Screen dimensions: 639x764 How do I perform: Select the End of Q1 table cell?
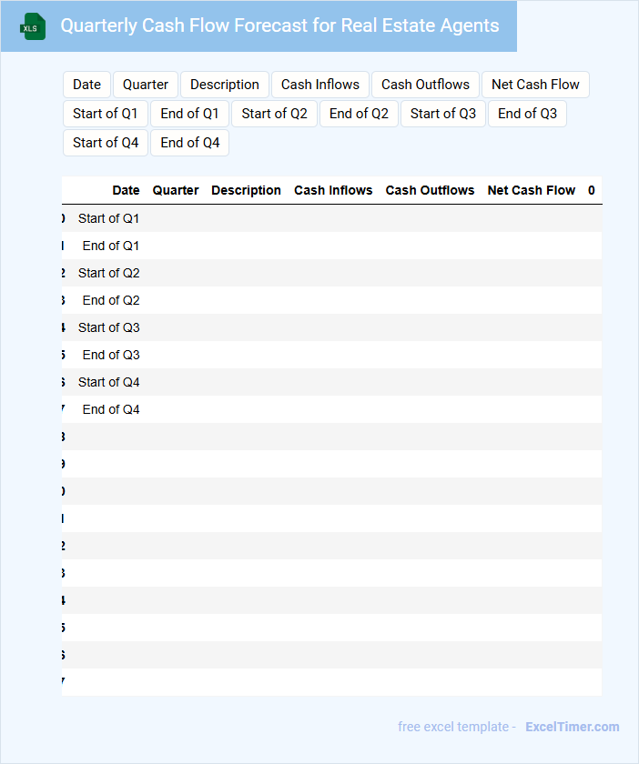[111, 246]
